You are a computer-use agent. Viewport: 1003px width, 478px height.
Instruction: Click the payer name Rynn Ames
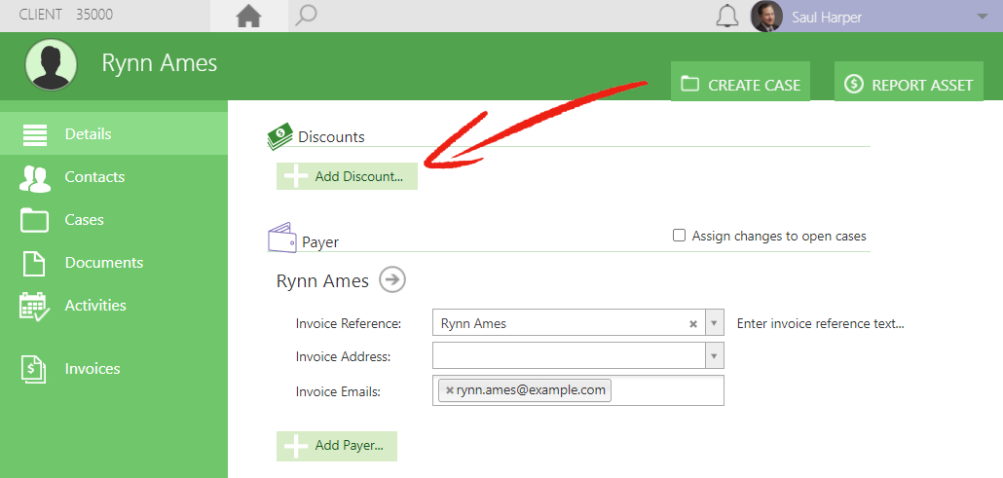click(x=322, y=281)
